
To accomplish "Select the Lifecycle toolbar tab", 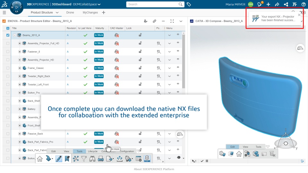I will tap(92, 151).
